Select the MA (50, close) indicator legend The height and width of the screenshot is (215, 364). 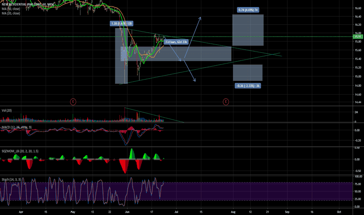[11, 9]
